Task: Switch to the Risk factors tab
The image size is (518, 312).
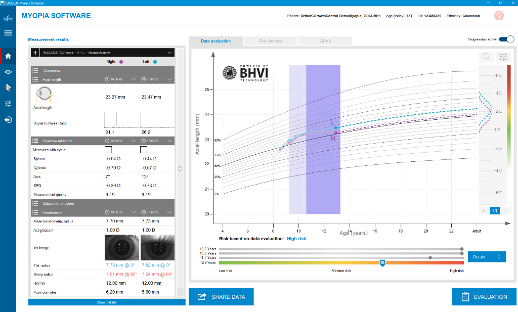Action: [270, 41]
